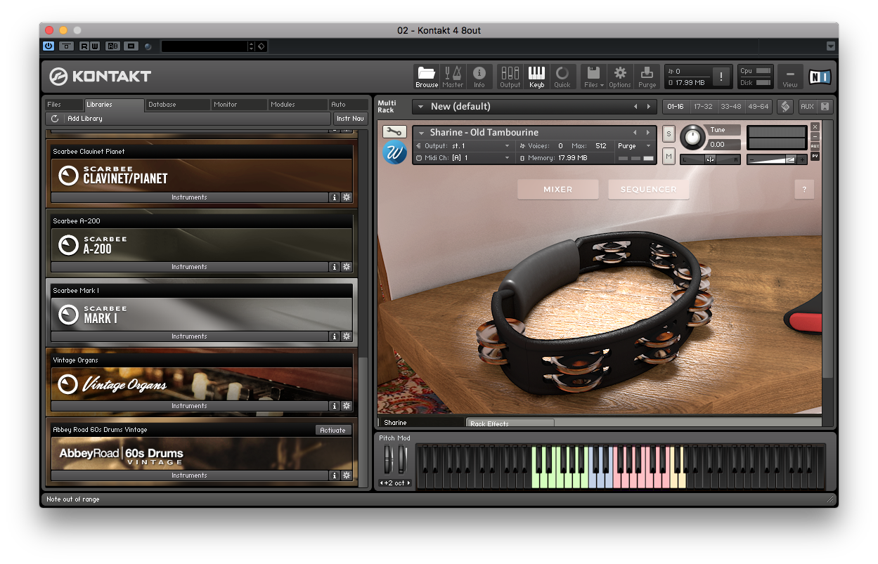Screen dimensions: 878x564
Task: Switch to the Files tab
Action: (x=63, y=105)
